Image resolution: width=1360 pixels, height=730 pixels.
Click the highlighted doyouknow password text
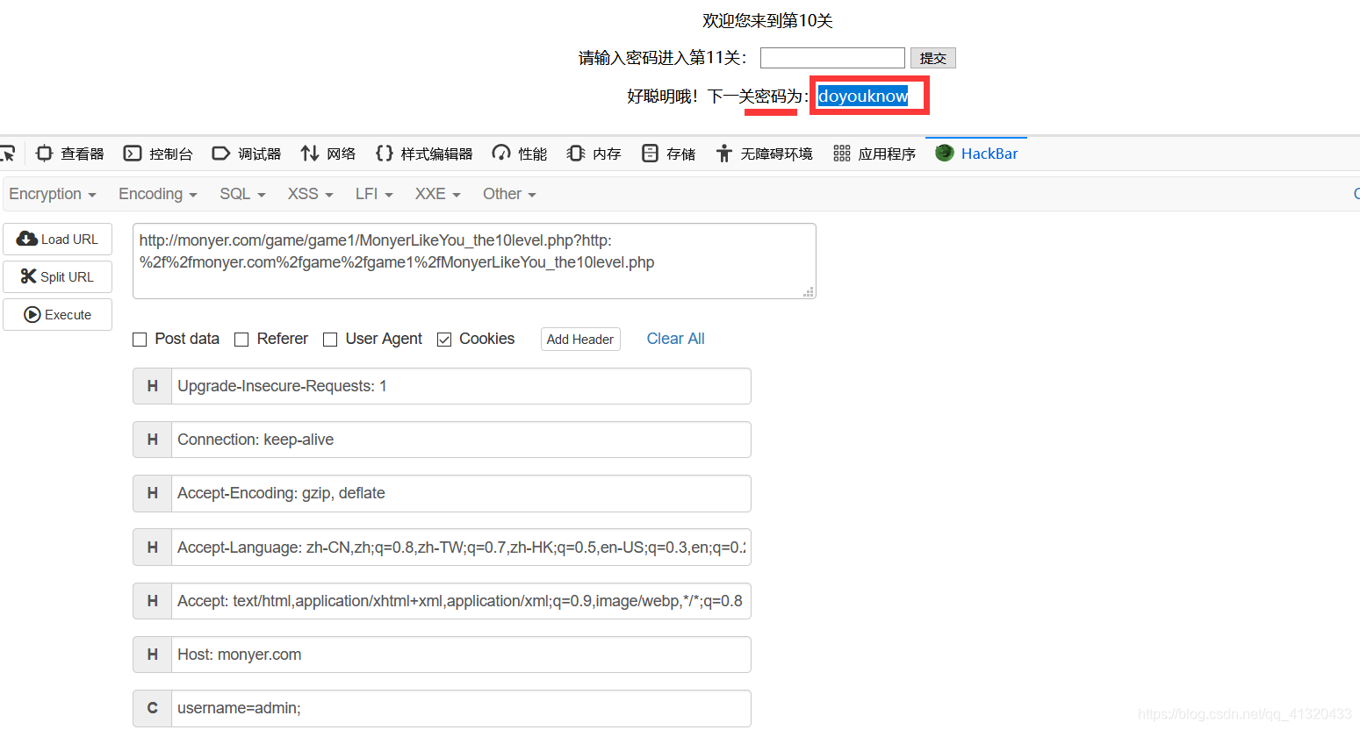(863, 96)
